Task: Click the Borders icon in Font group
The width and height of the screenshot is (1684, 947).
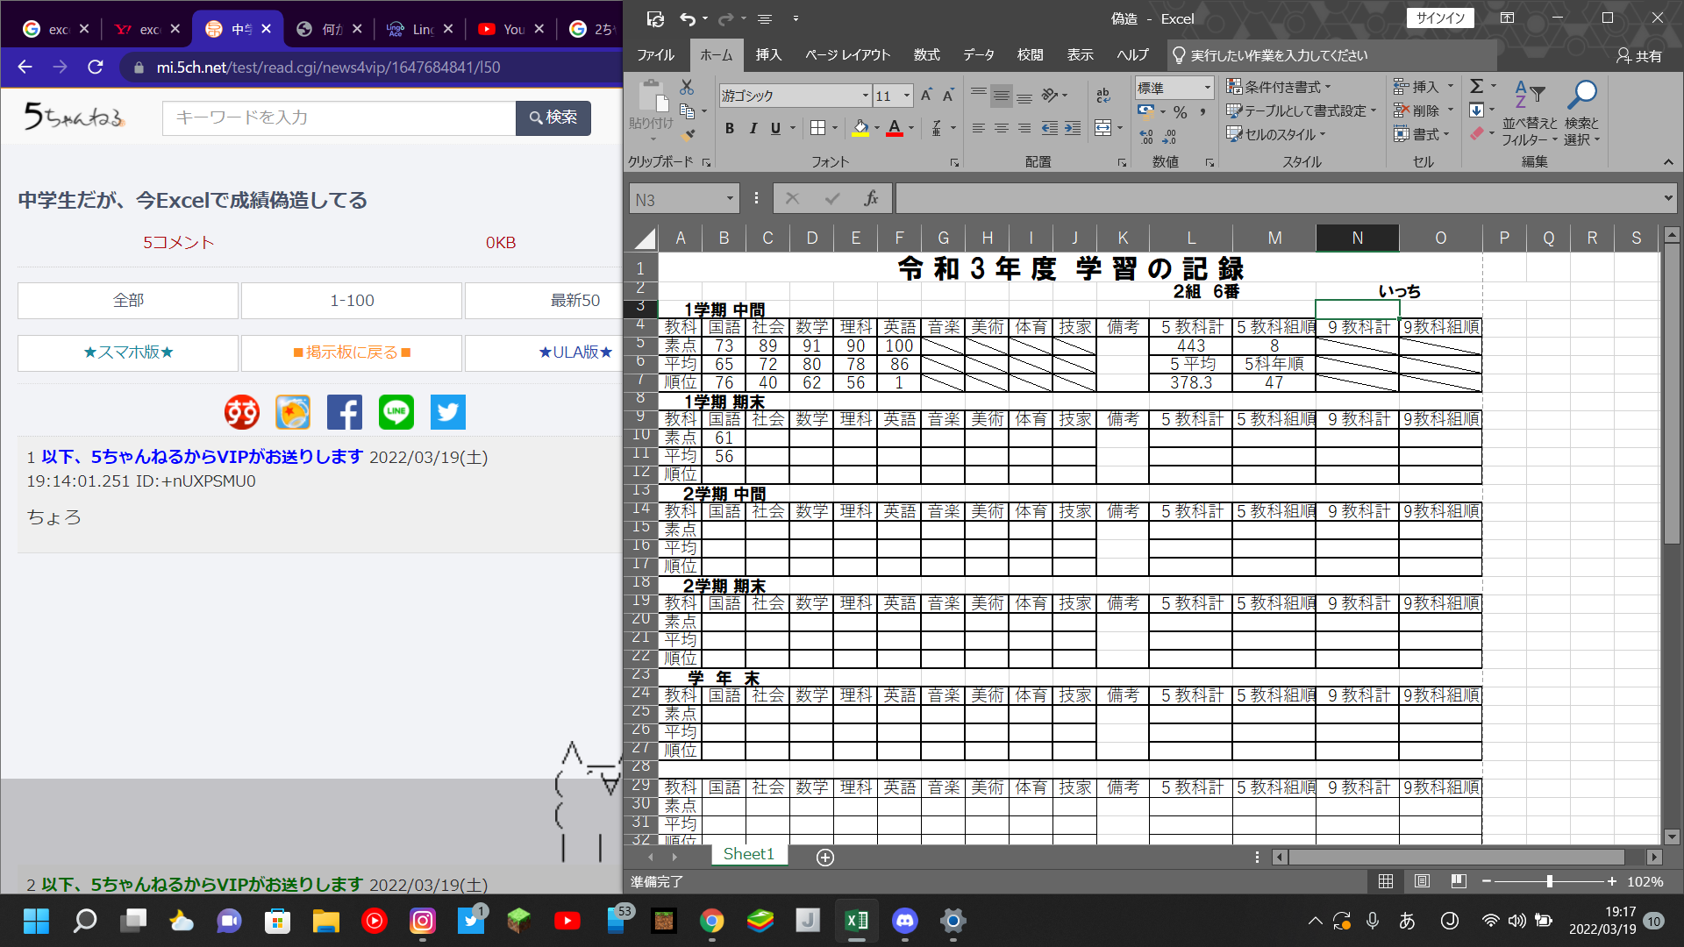Action: coord(817,128)
